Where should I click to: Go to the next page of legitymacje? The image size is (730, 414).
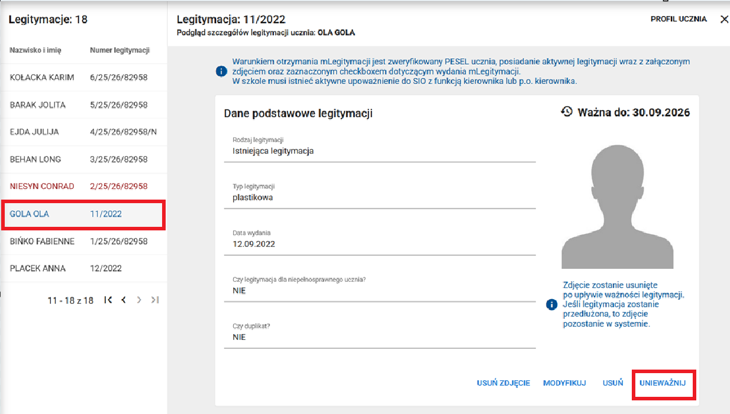click(x=139, y=300)
